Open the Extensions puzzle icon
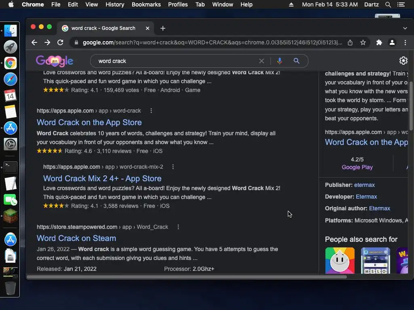414x310 pixels. tap(379, 42)
